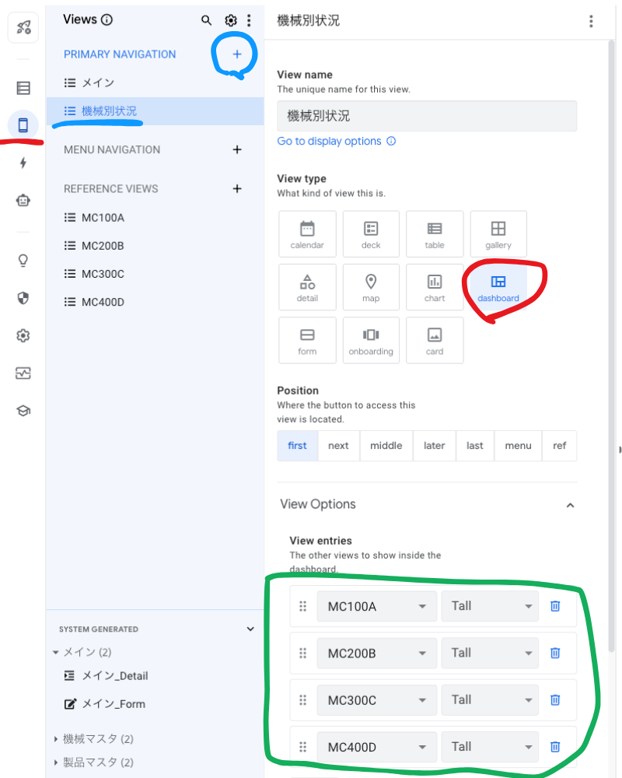Screen dimensions: 622x778
Task: Collapse the View Options section
Action: [570, 505]
